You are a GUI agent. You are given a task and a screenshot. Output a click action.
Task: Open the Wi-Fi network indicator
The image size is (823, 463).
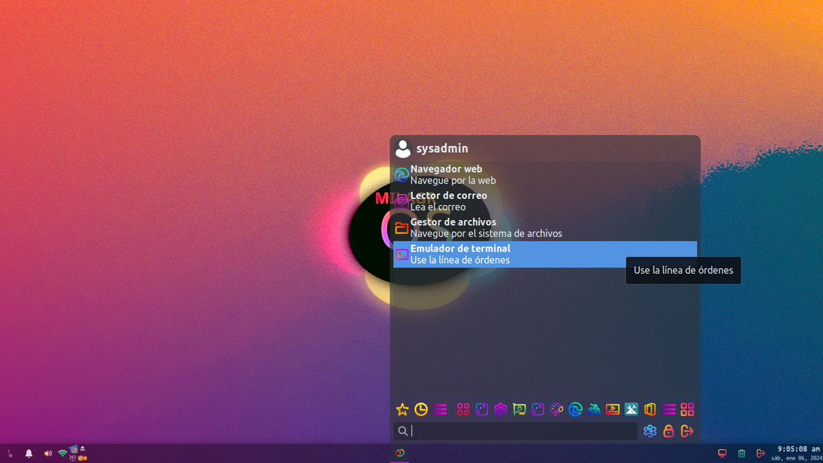pyautogui.click(x=62, y=453)
